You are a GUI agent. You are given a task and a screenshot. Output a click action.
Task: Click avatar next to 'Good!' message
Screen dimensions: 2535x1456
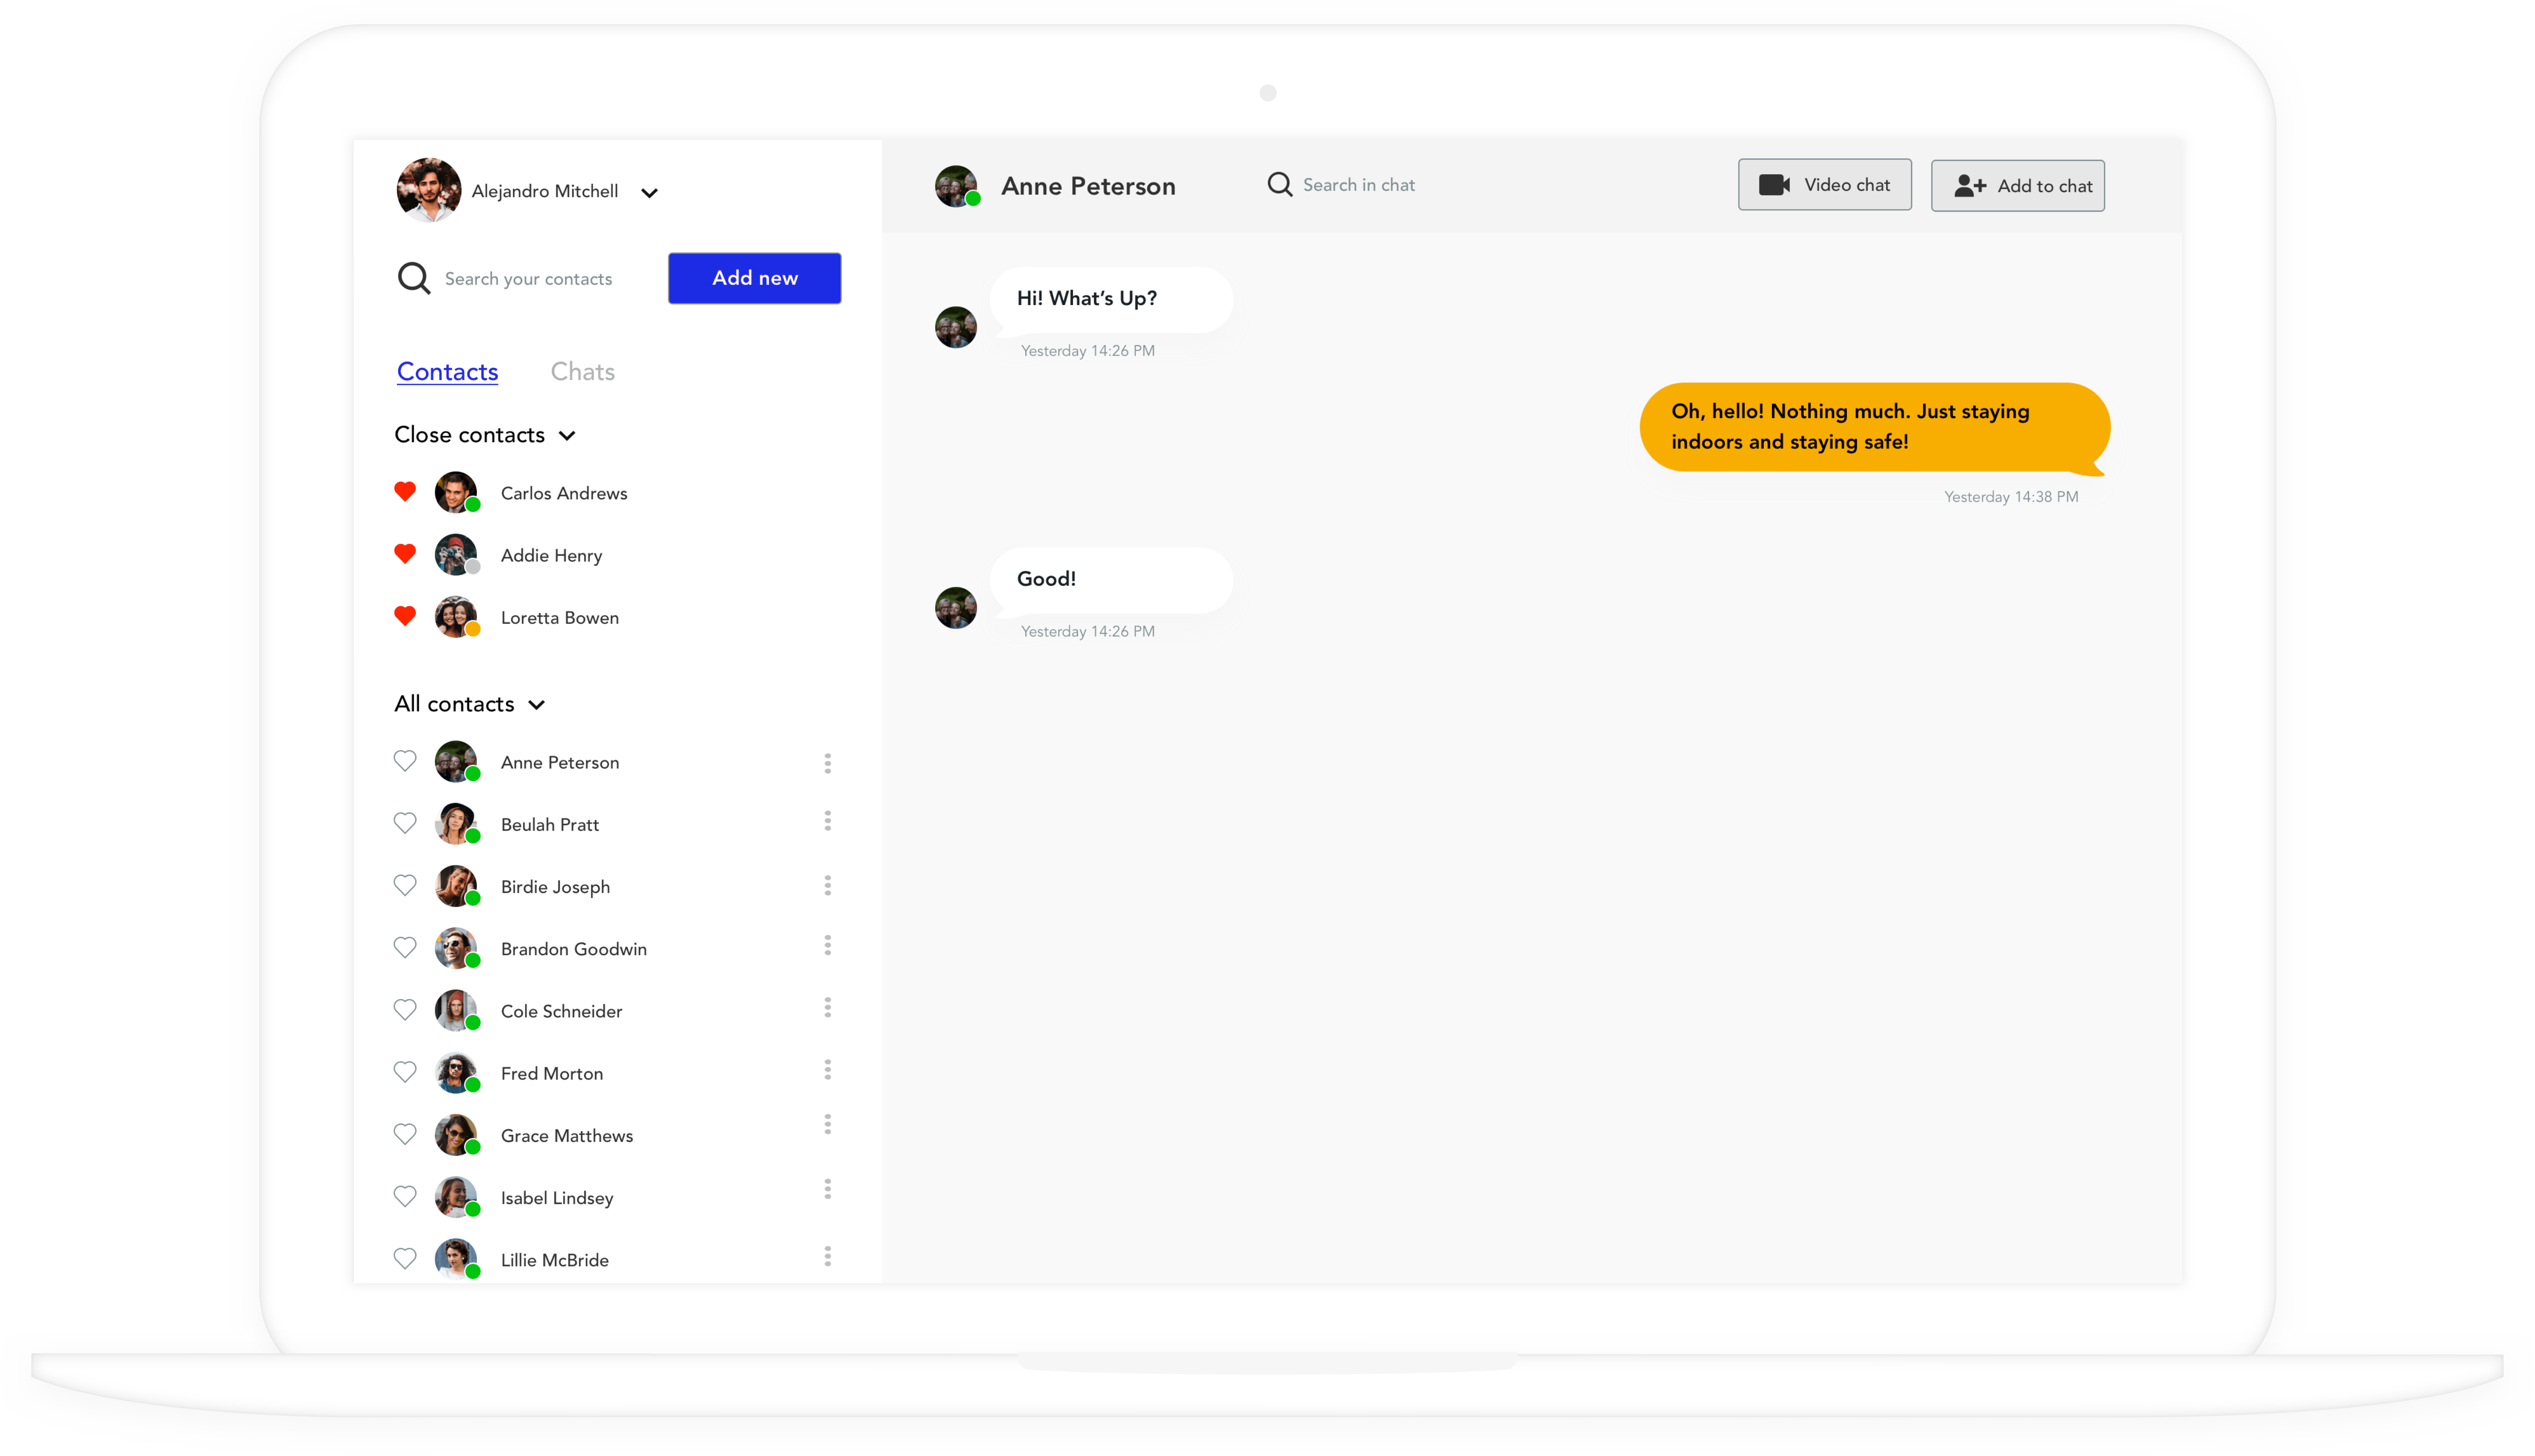tap(956, 608)
